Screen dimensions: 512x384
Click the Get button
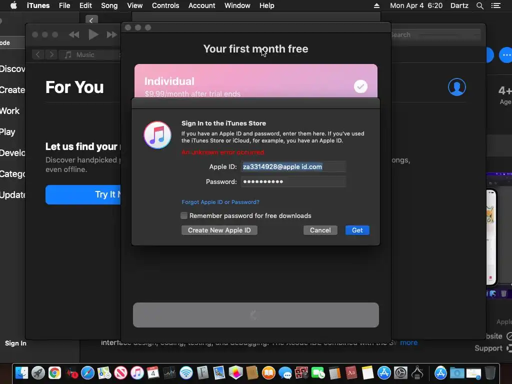coord(357,230)
